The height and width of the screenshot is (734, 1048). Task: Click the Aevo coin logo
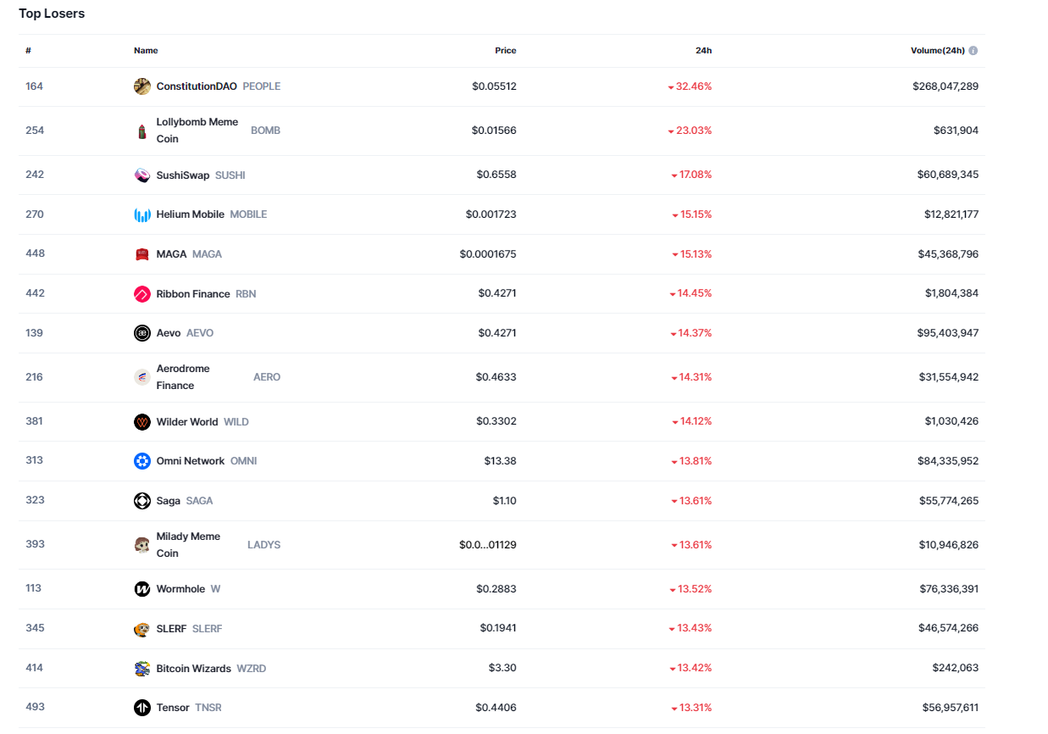pyautogui.click(x=142, y=333)
